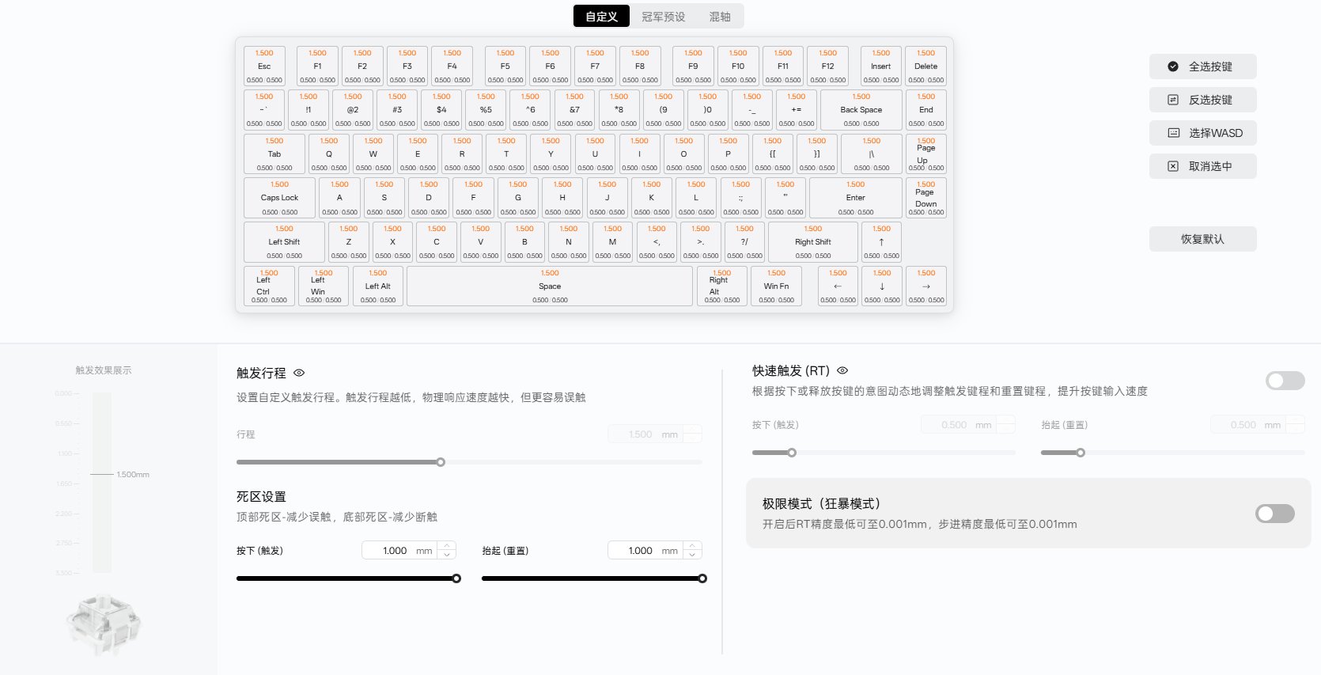Select the Left Win key
This screenshot has height=675, width=1321.
pos(324,286)
